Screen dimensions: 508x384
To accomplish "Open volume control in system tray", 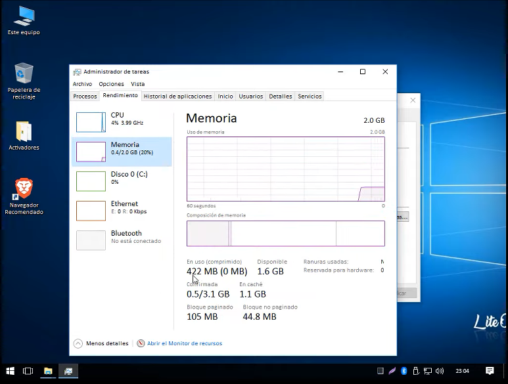I will (x=439, y=371).
